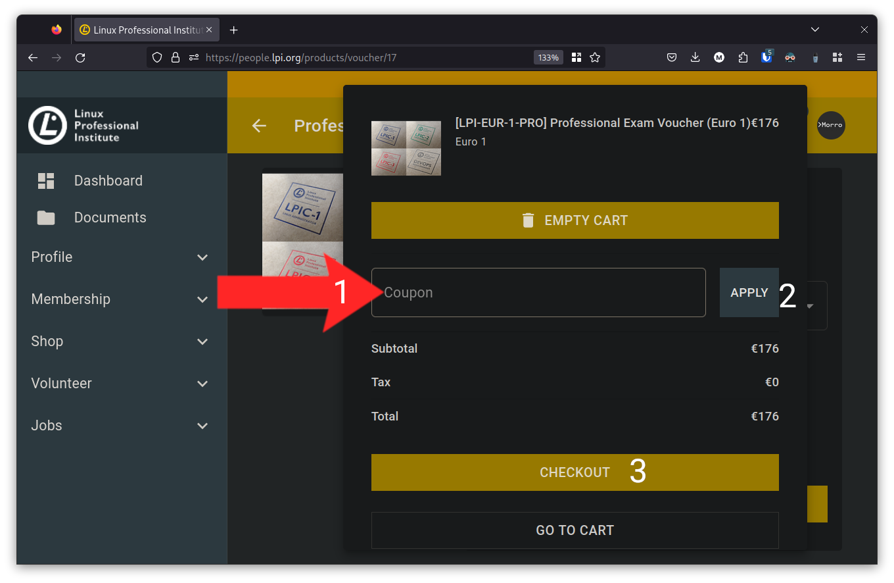Click browser forward navigation arrow

[57, 58]
